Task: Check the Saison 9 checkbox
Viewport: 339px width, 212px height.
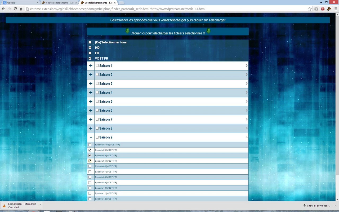Action: tap(97, 137)
